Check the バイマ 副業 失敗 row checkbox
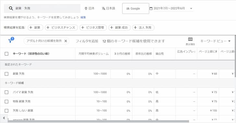Screen dimensions: 236x123 (6, 92)
